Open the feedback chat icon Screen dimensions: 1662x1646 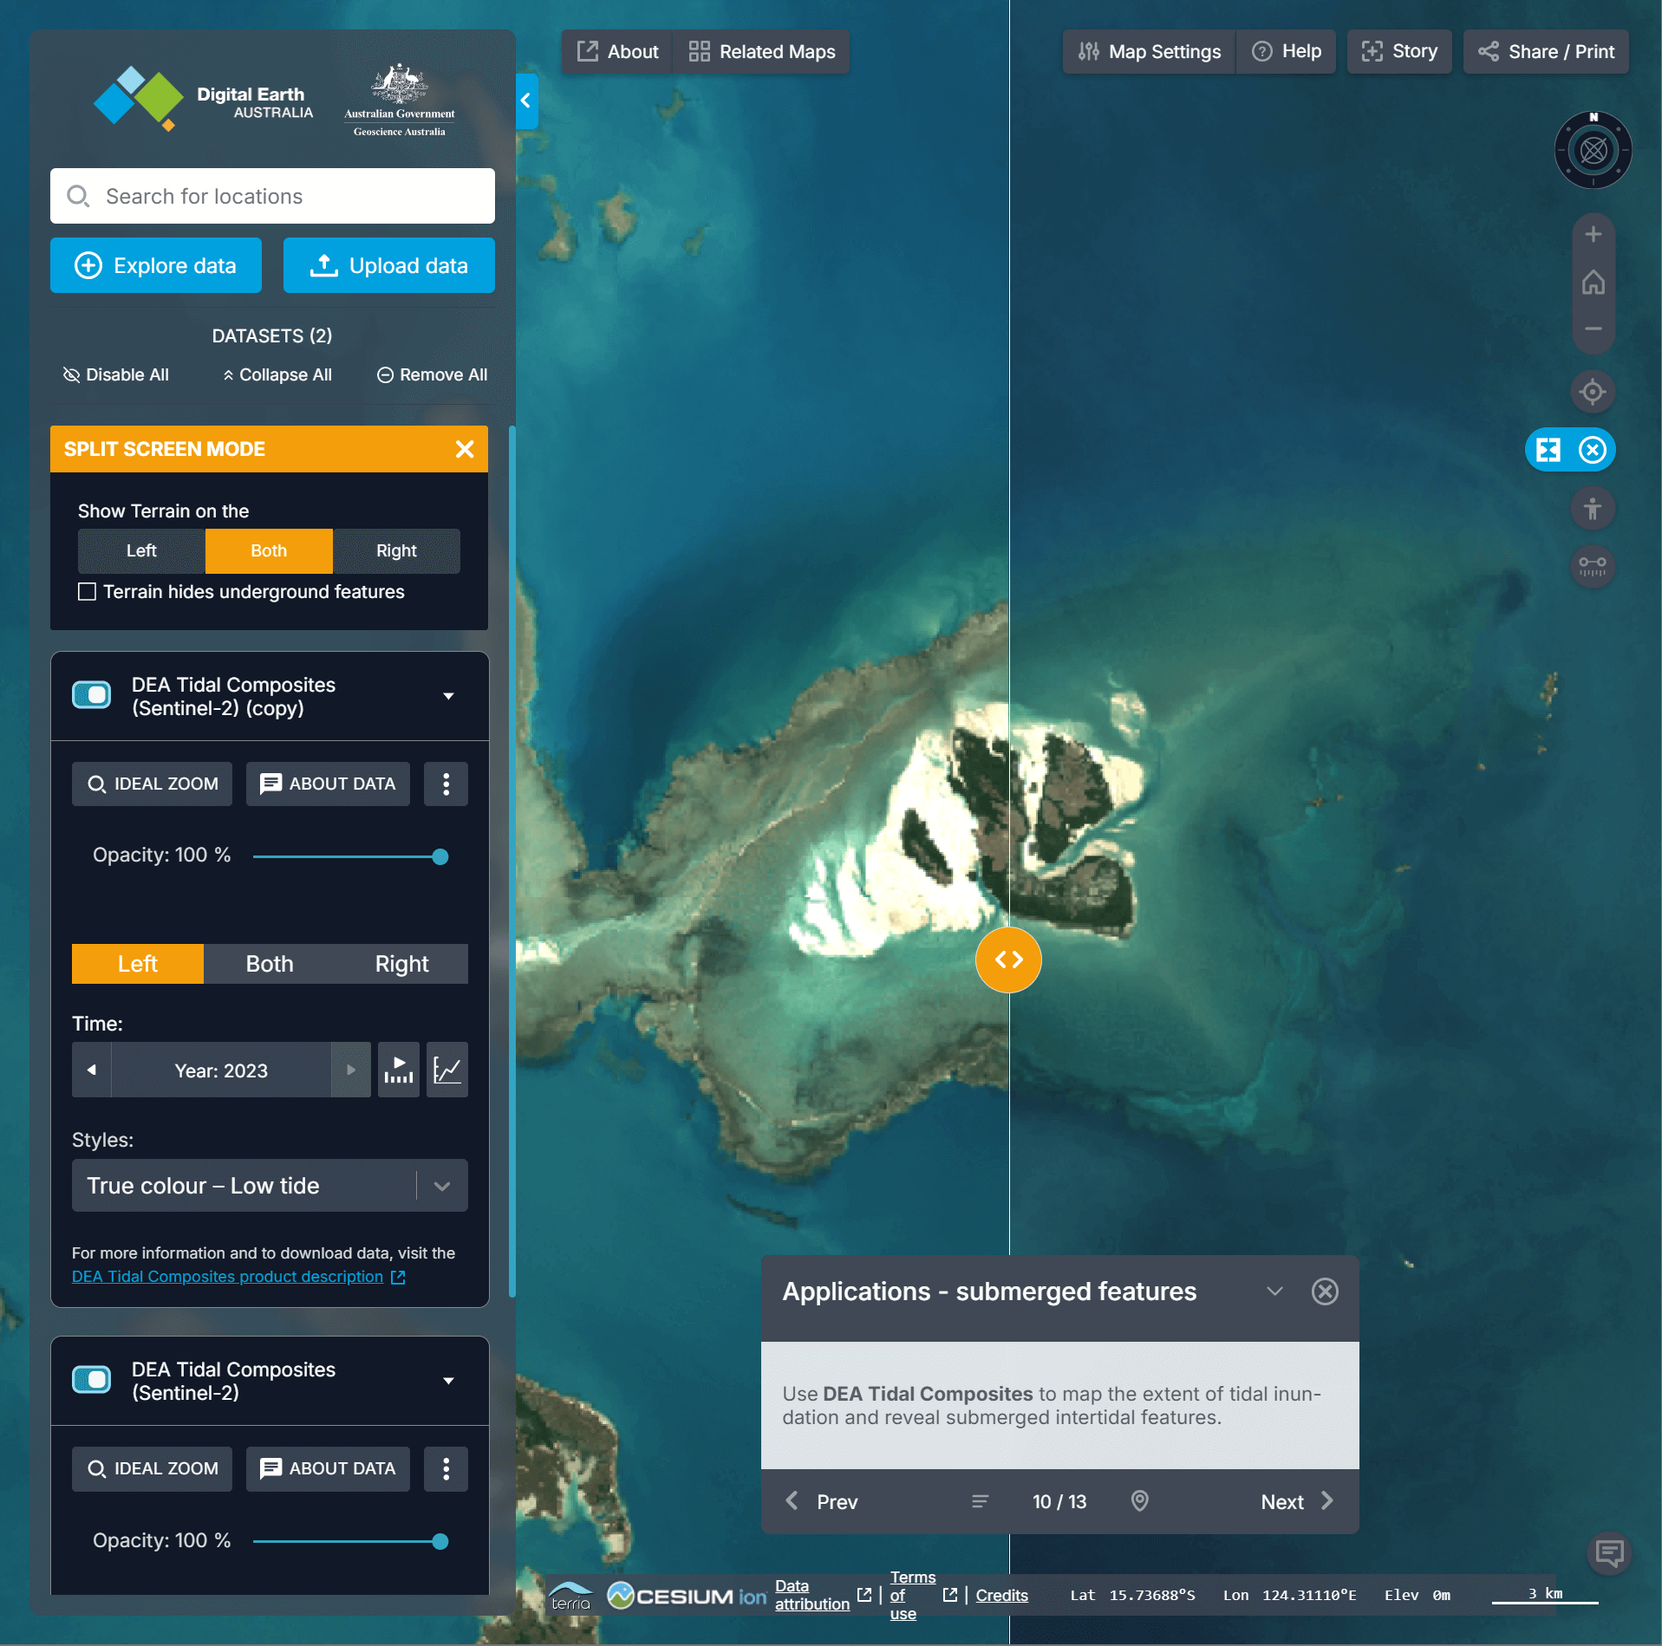[1608, 1552]
